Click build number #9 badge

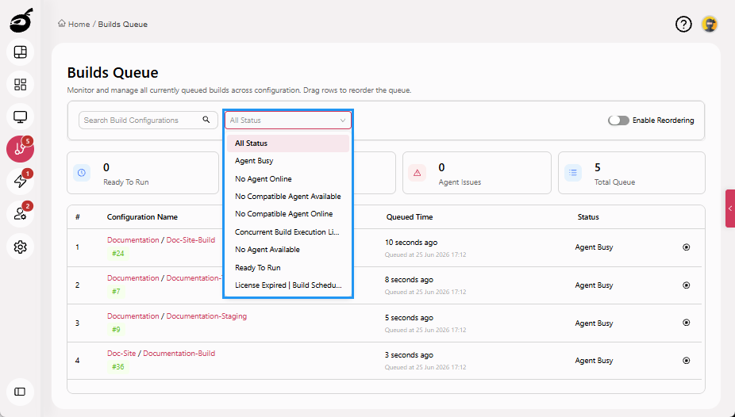(x=116, y=330)
